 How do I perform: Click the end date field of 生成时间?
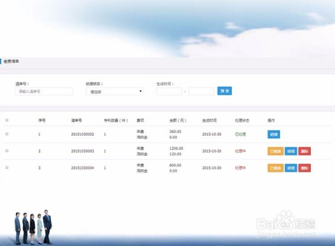(201, 92)
